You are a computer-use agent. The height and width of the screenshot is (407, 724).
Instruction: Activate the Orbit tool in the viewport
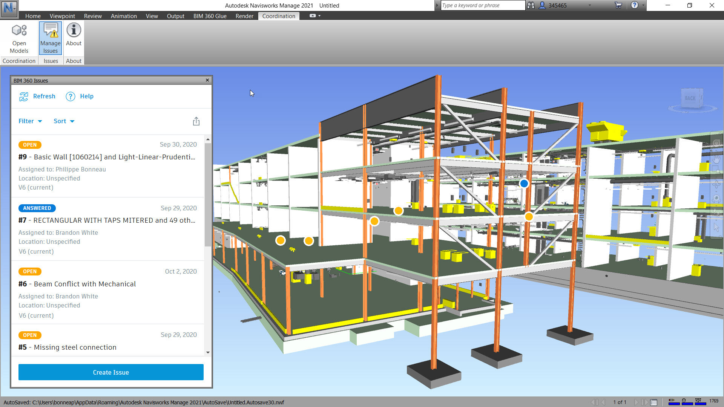(717, 185)
